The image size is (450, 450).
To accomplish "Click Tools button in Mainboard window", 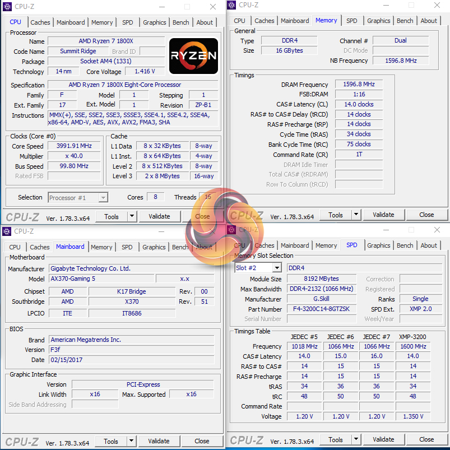I will point(111,442).
